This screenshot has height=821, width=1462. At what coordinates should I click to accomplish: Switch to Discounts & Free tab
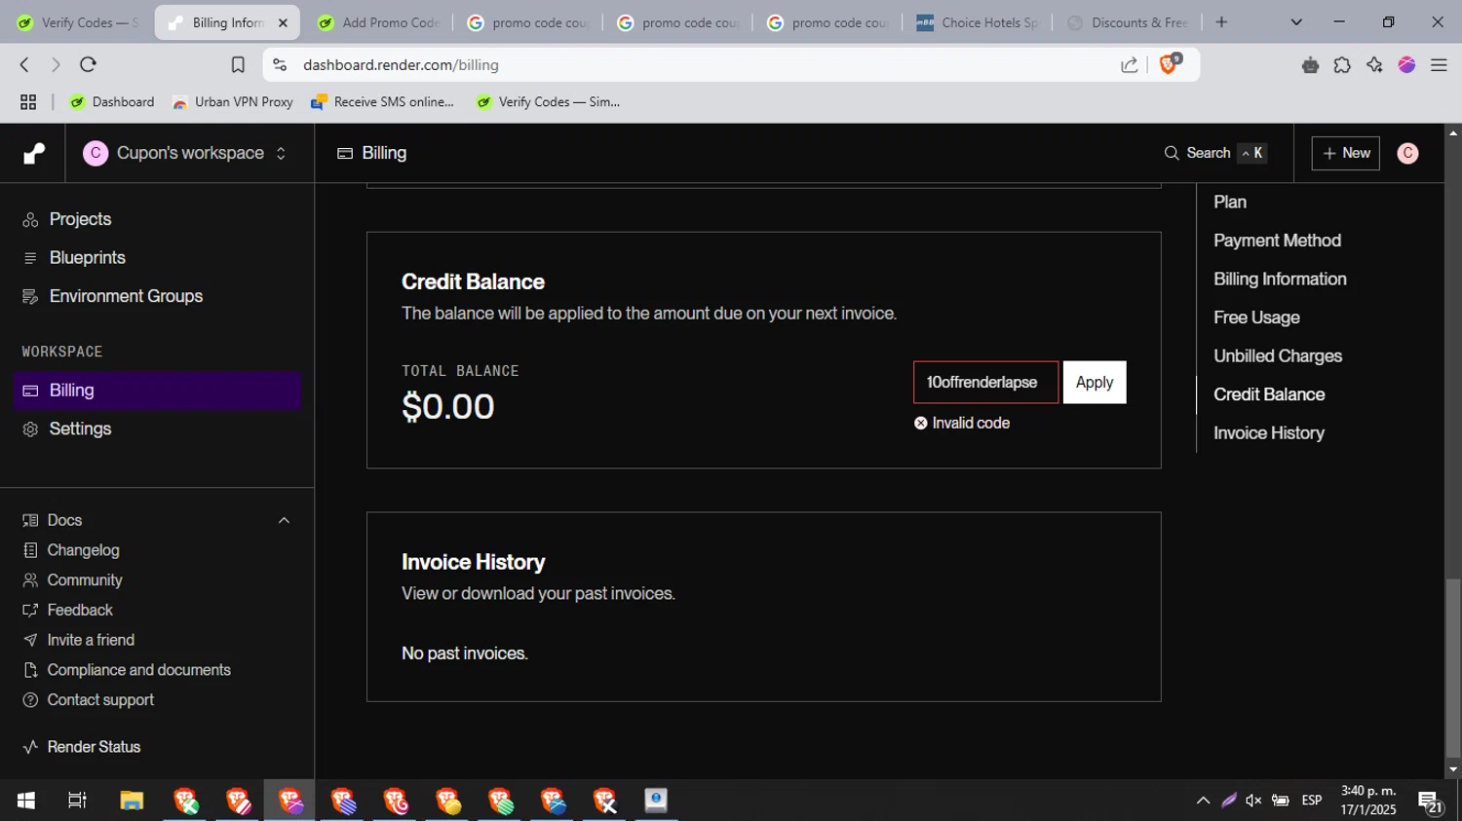tap(1129, 22)
